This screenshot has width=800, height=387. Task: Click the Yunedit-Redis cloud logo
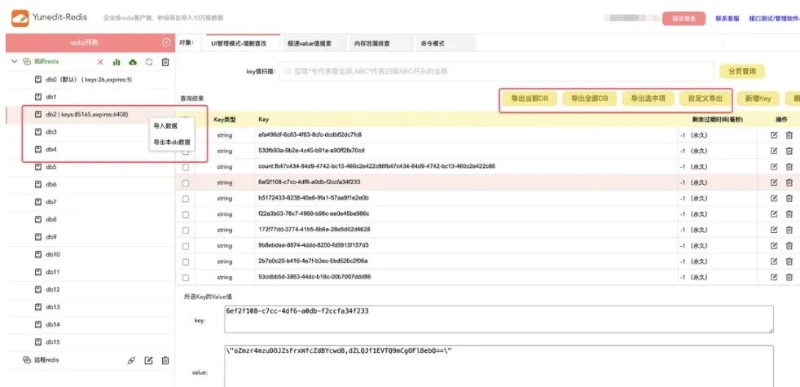(20, 18)
